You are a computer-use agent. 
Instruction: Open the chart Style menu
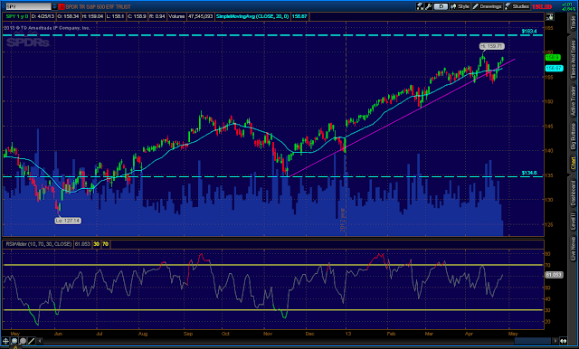click(460, 6)
